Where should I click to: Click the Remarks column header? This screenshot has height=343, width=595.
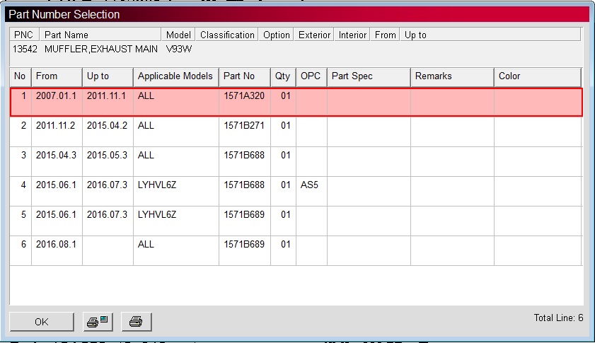[x=451, y=76]
